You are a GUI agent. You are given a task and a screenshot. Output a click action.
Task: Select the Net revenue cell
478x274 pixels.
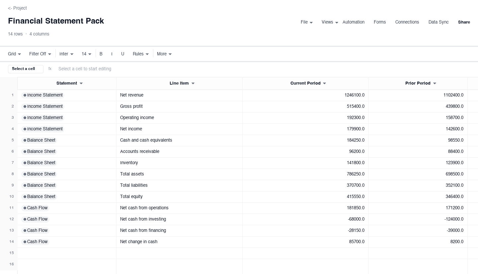click(179, 95)
